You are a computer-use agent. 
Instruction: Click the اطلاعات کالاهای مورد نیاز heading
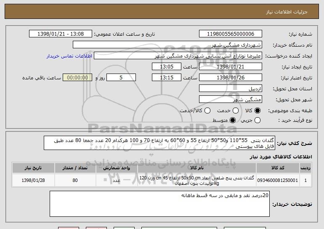[281, 157]
